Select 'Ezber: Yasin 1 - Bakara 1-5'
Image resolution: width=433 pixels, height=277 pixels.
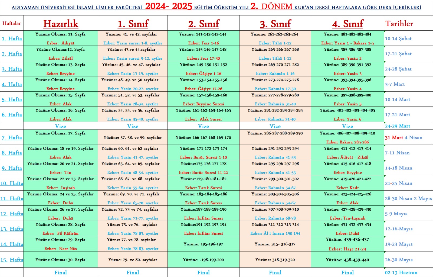[x=347, y=43]
